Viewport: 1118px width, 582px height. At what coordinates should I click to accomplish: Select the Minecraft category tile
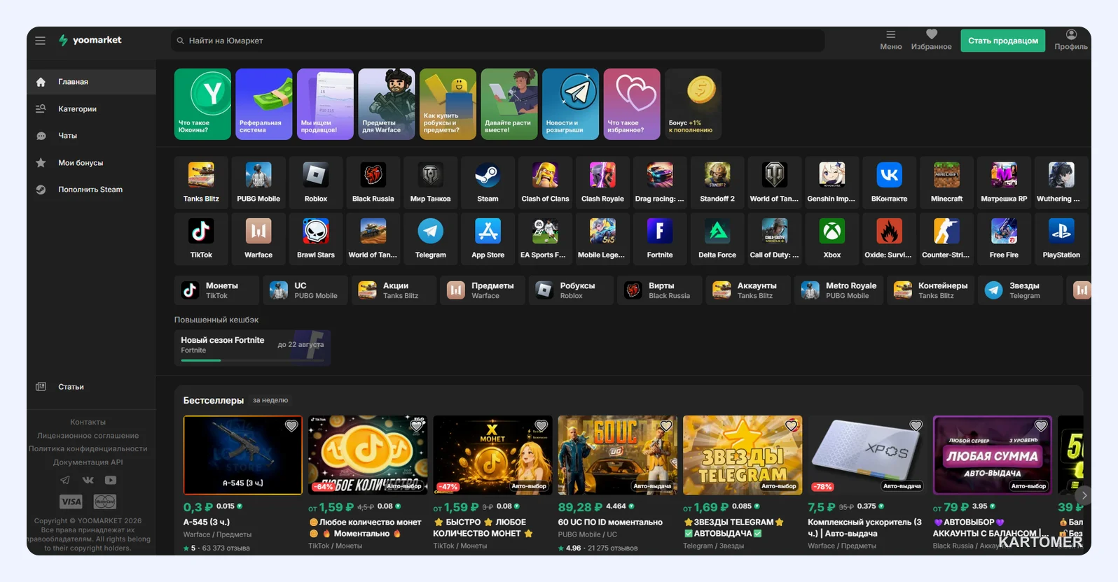click(x=946, y=182)
